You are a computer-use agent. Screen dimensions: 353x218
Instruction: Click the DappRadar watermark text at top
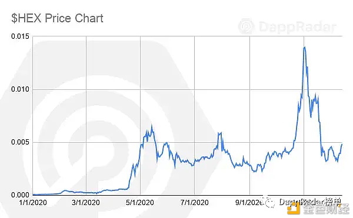[x=297, y=27]
